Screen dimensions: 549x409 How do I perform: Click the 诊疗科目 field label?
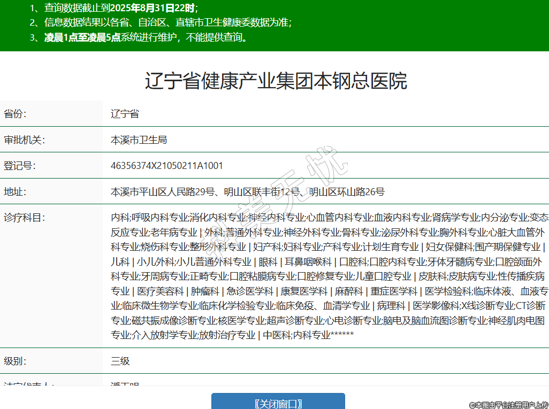tap(24, 218)
